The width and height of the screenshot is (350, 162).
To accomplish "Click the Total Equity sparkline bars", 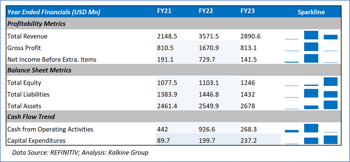I will pyautogui.click(x=311, y=82).
